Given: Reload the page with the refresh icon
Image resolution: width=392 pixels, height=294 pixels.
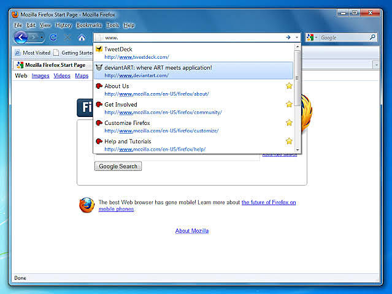Looking at the screenshot, I should coord(53,38).
